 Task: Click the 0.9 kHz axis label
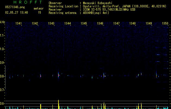pos(2,63)
